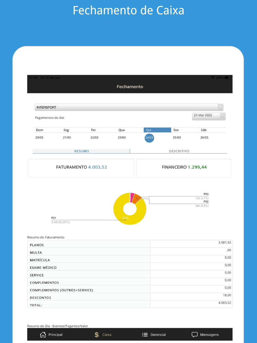Select day 20/03
The width and height of the screenshot is (257, 343).
(x=39, y=138)
